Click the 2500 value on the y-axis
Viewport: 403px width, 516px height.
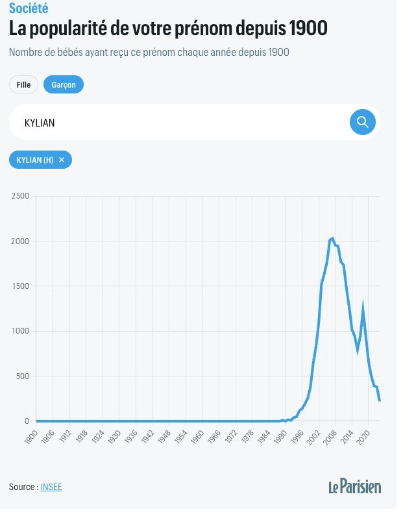20,199
